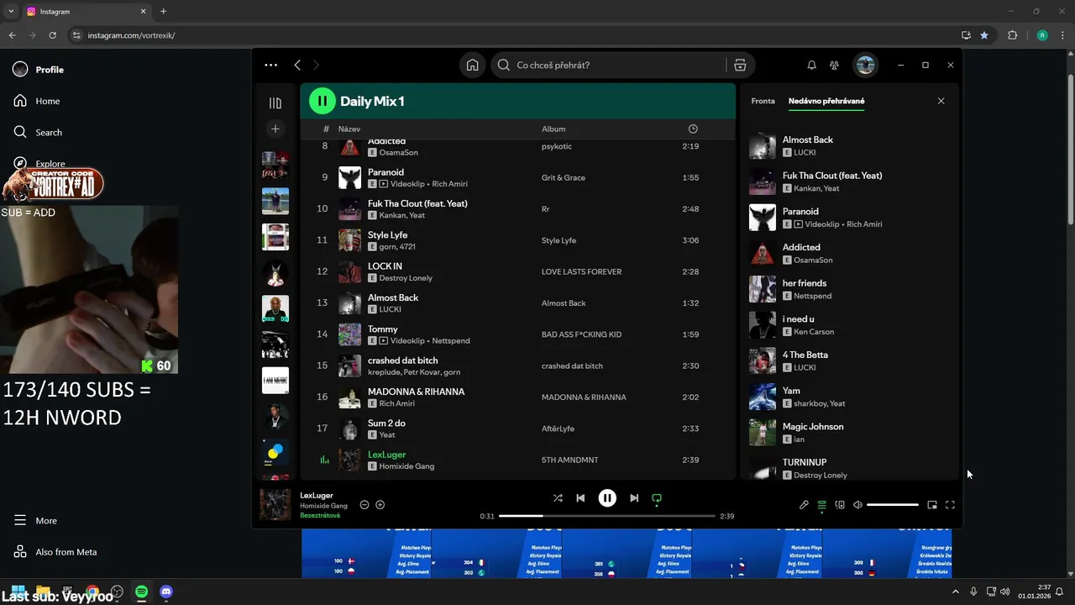
Task: Switch to Fronta tab
Action: (x=763, y=101)
